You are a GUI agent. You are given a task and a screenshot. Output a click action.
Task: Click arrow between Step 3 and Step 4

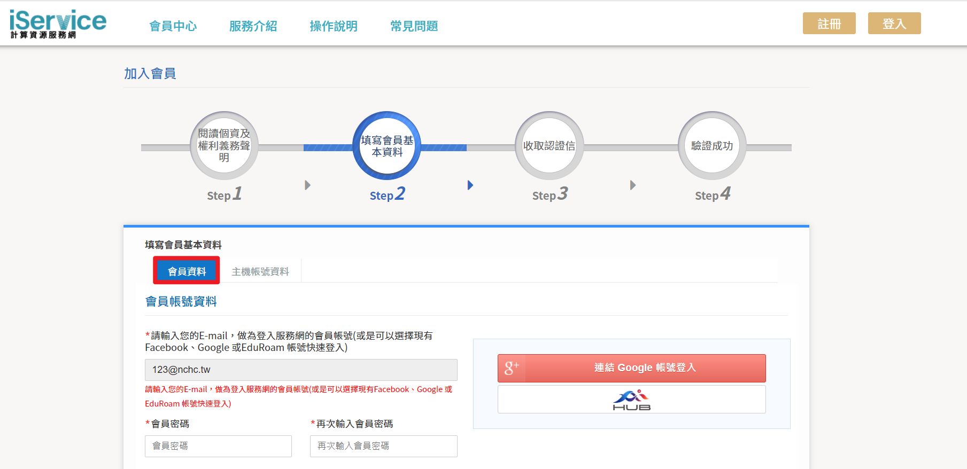pos(633,185)
